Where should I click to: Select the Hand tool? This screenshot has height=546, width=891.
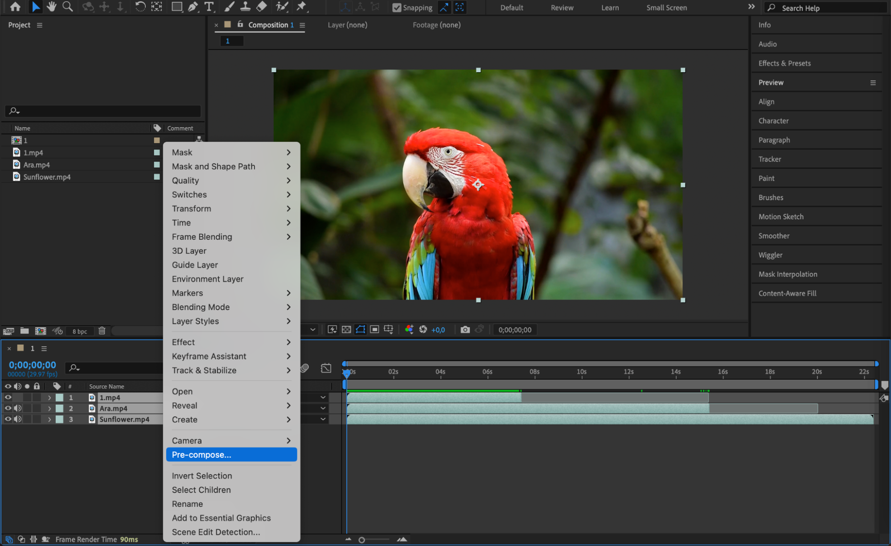(x=52, y=7)
